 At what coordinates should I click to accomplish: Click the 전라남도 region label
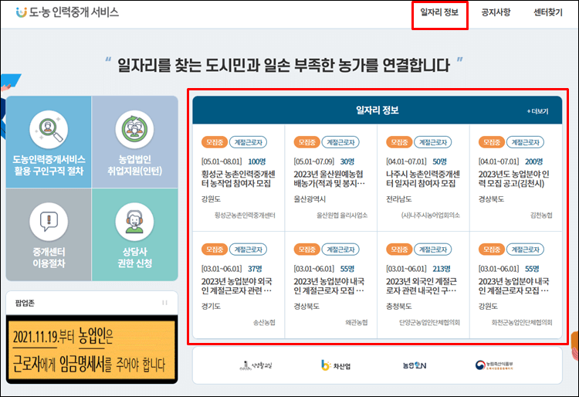pyautogui.click(x=399, y=199)
